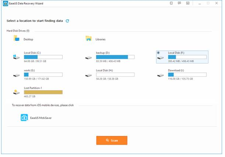225x157 pixels.
Task: Click the work (G:) drive icon
Action: point(16,75)
